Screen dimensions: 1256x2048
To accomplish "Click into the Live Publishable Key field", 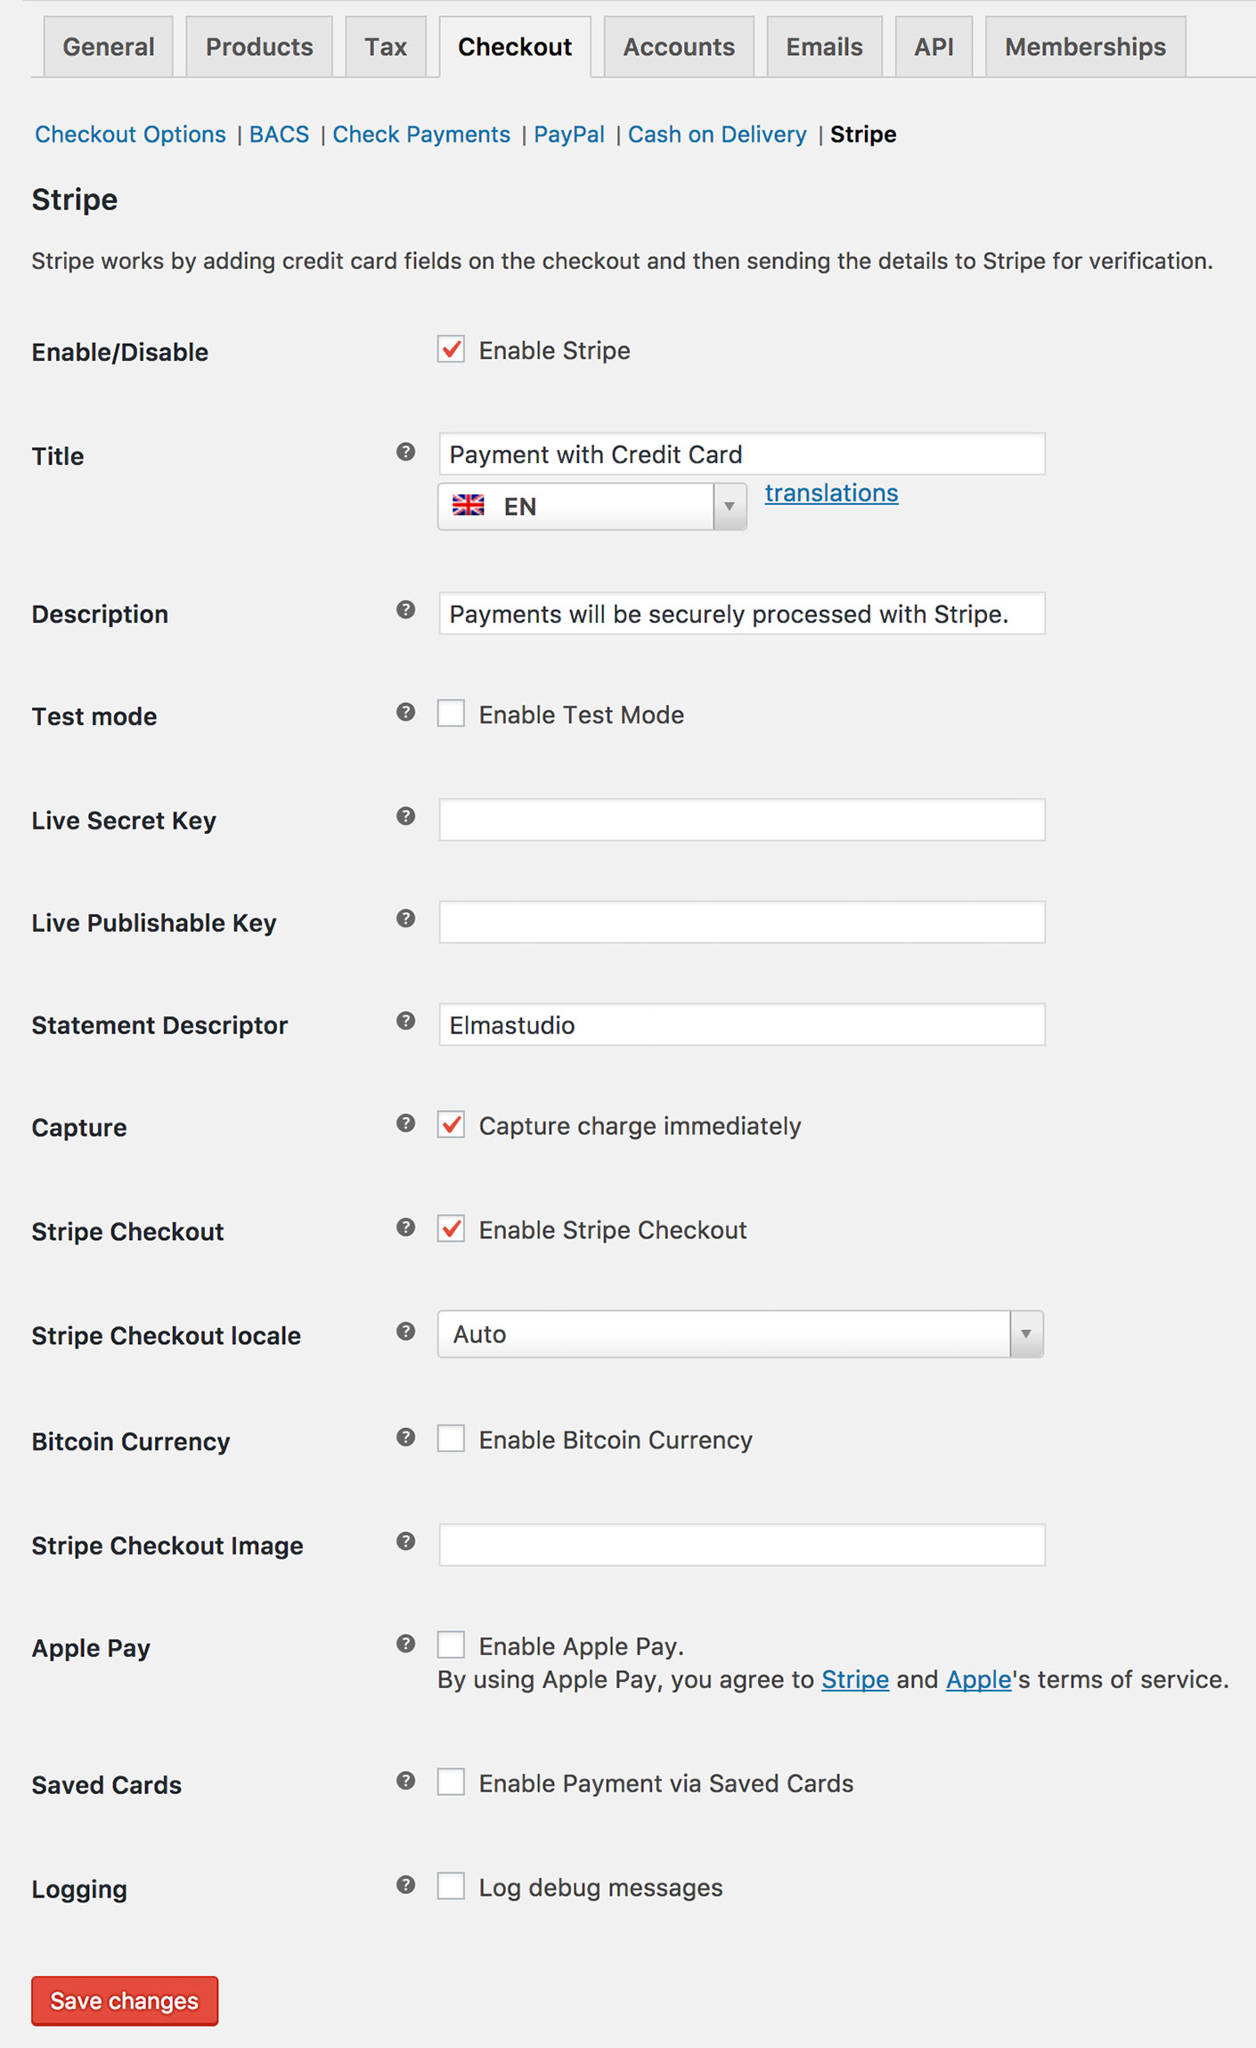I will [742, 922].
